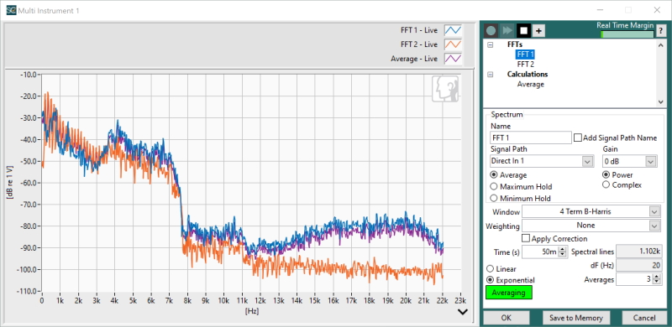Click the Cancel button

click(x=644, y=318)
